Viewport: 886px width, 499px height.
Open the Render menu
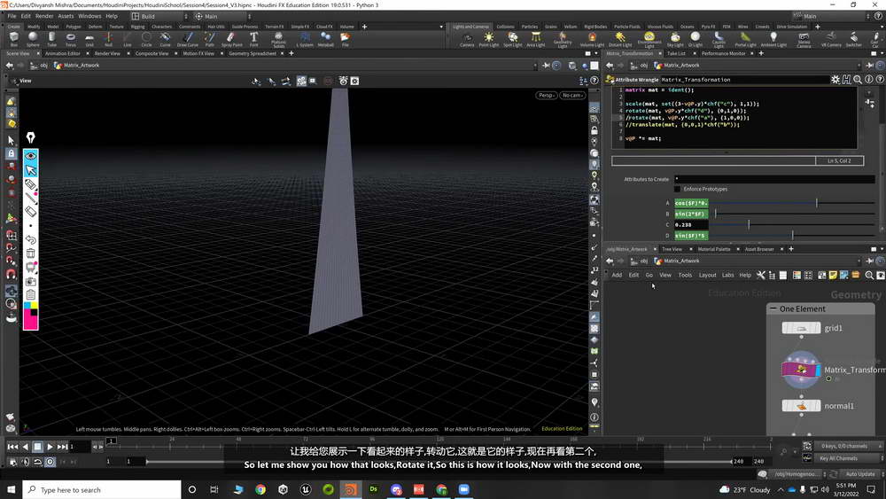coord(44,16)
